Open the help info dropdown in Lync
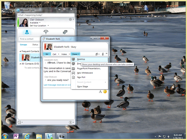The width and height of the screenshot is (187, 140). tap(72, 122)
